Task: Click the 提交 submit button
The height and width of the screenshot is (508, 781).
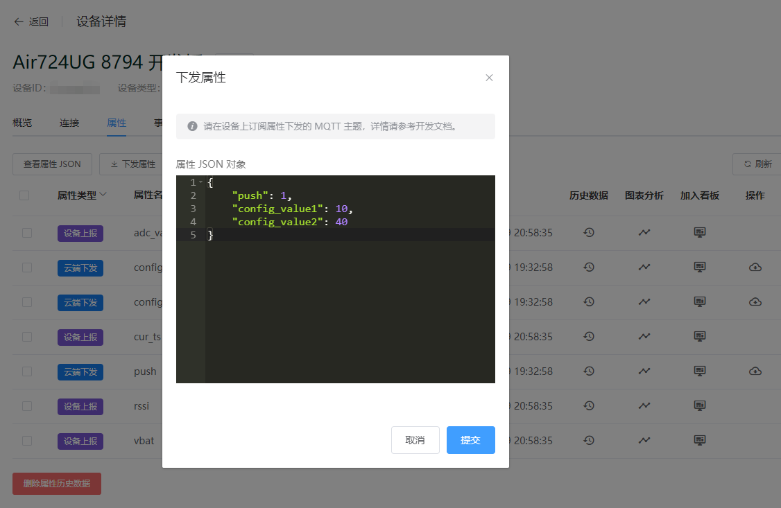Action: 471,440
